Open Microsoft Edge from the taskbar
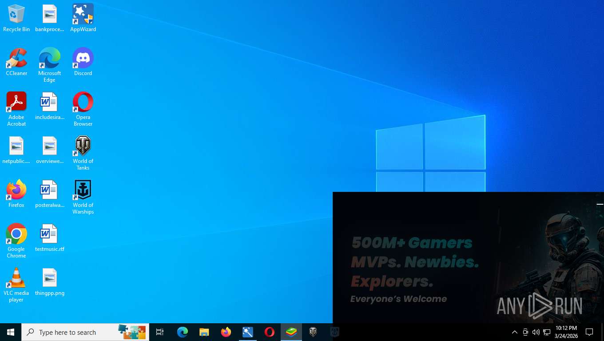 (x=183, y=332)
